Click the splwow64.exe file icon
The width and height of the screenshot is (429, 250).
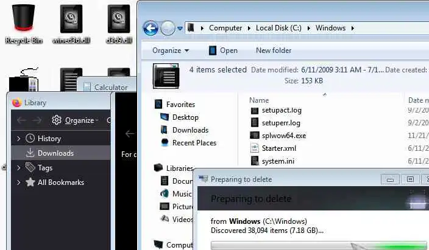(x=255, y=135)
